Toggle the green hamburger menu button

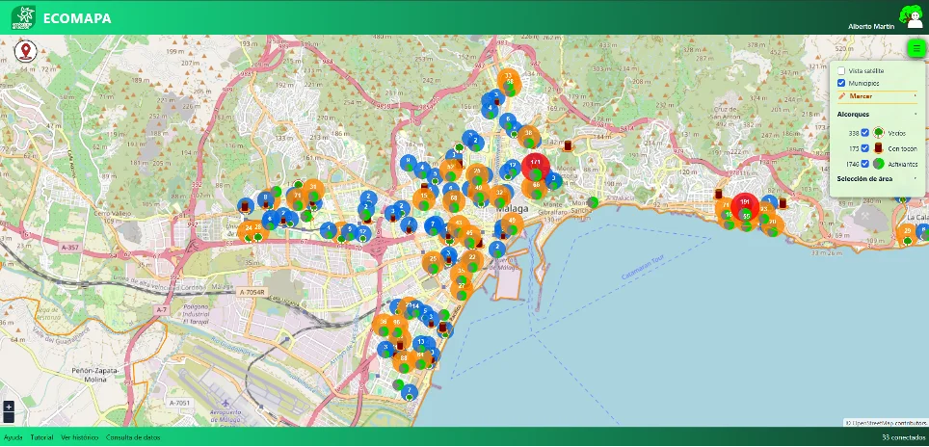pyautogui.click(x=916, y=49)
